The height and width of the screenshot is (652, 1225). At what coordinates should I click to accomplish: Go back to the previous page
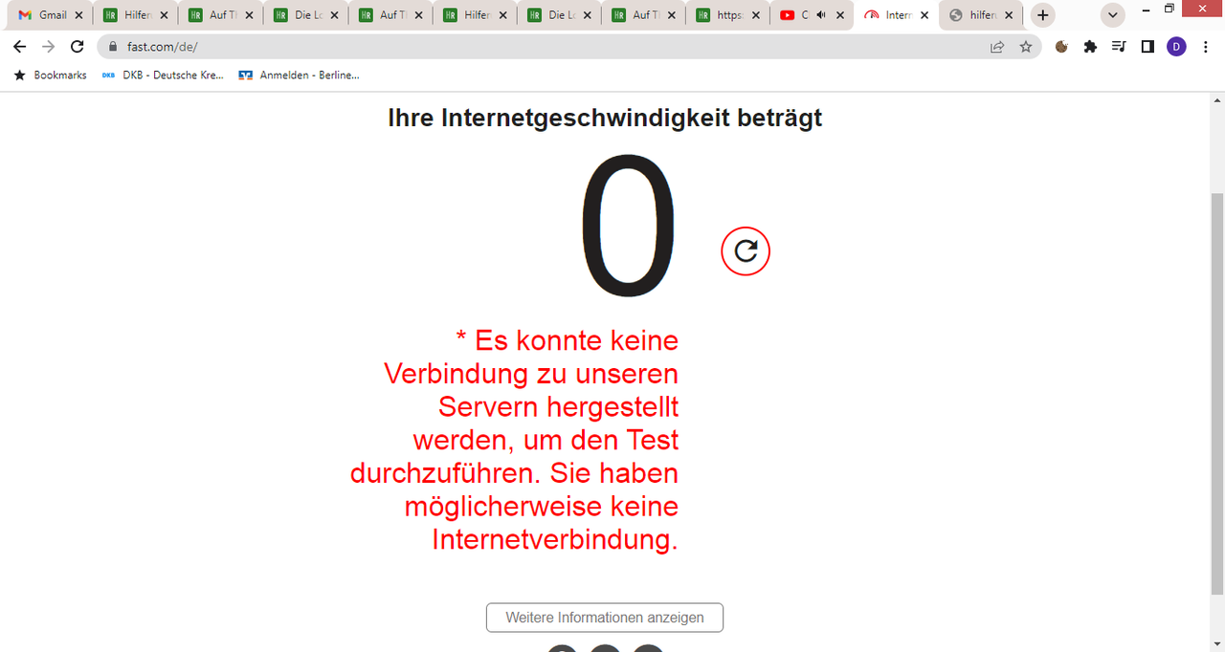tap(20, 47)
